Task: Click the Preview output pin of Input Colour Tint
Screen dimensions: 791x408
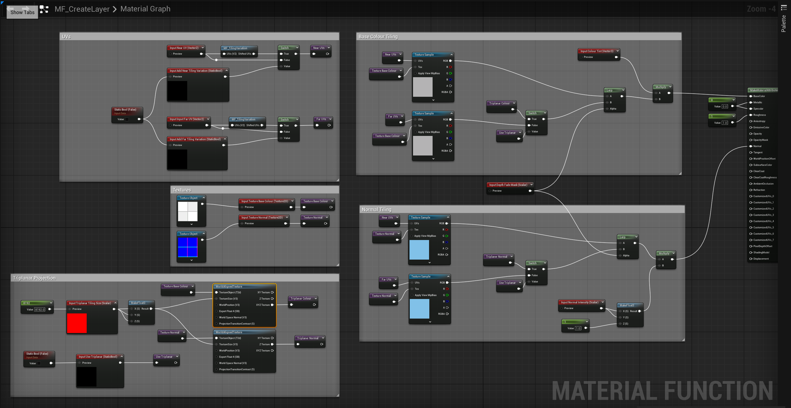Action: tap(616, 57)
